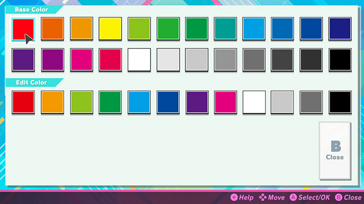Choose the navy indigo Base Color swatch

click(340, 29)
